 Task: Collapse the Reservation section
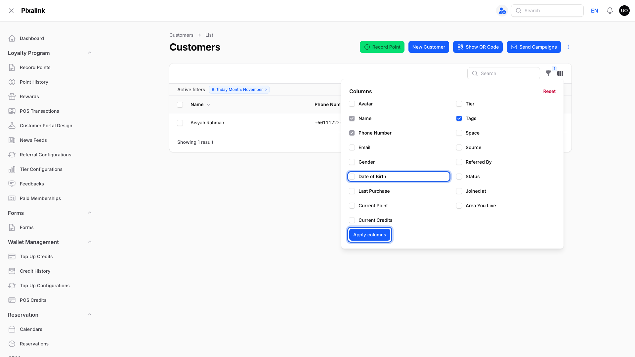[90, 315]
